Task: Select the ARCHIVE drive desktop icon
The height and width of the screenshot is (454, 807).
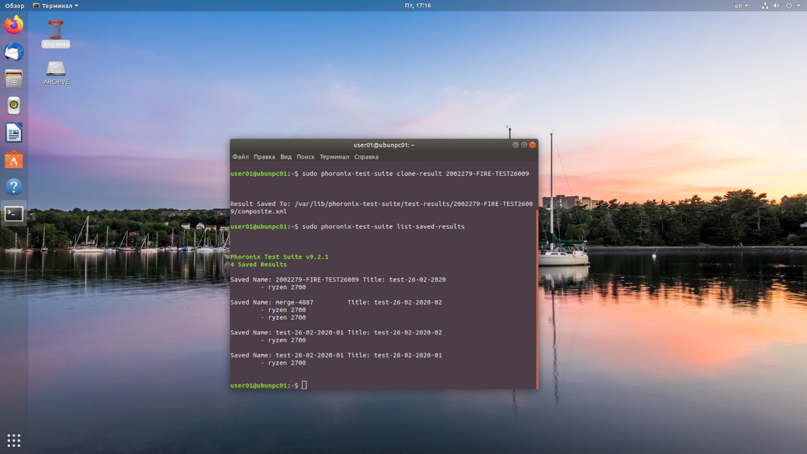Action: [56, 73]
